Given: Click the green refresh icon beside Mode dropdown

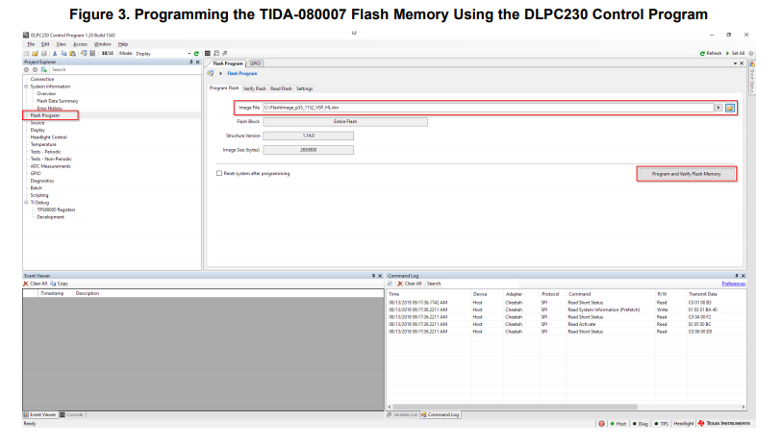Looking at the screenshot, I should tap(196, 53).
